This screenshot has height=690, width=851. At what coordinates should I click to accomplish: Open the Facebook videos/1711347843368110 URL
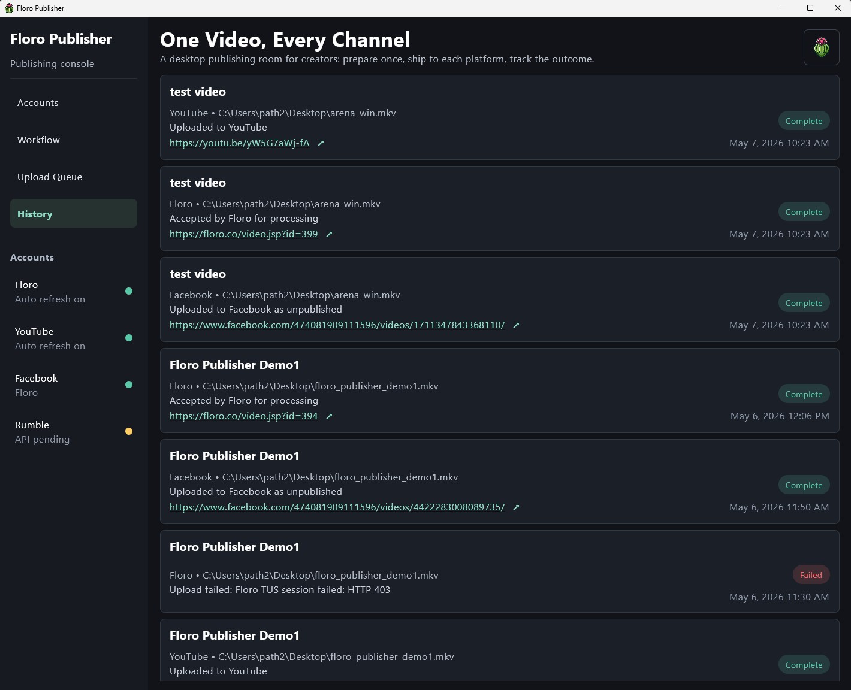pos(337,325)
